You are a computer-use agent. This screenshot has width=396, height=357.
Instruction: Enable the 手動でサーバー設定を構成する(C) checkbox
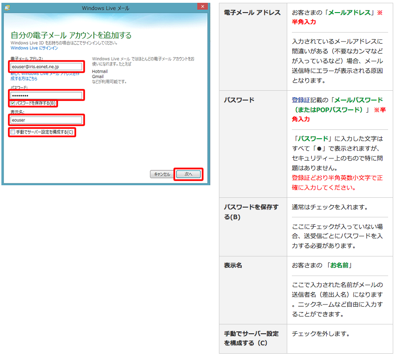click(13, 132)
